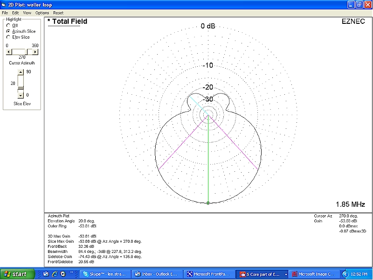
Task: Open the Edit menu
Action: (15, 13)
